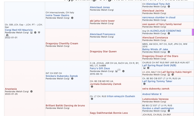Open info icon for Corgi Red Hill Mauricio
Image resolution: width=194 pixels, height=116 pixels.
35,33
